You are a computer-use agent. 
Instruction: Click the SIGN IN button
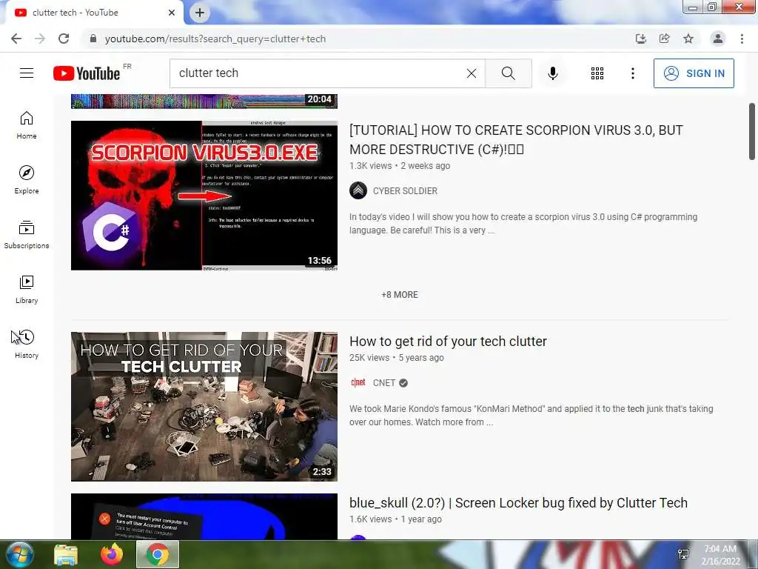[694, 73]
